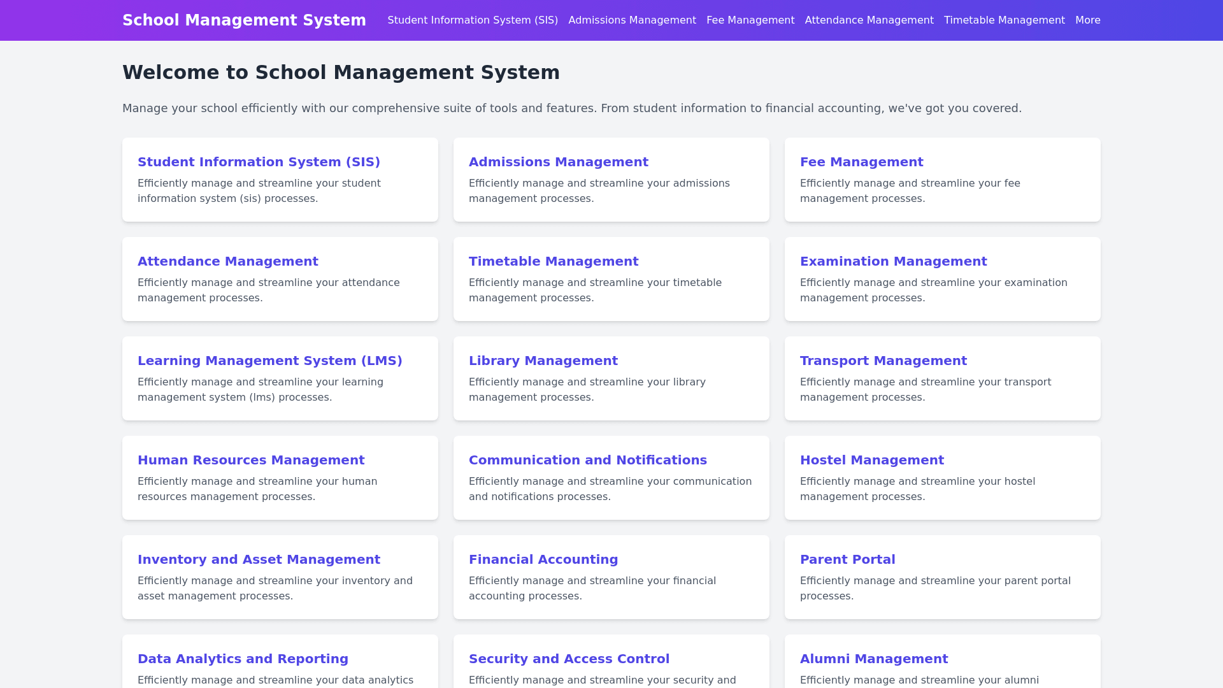Screen dimensions: 1223x688
Task: Choose Timetable Management in the header
Action: coord(1004,20)
